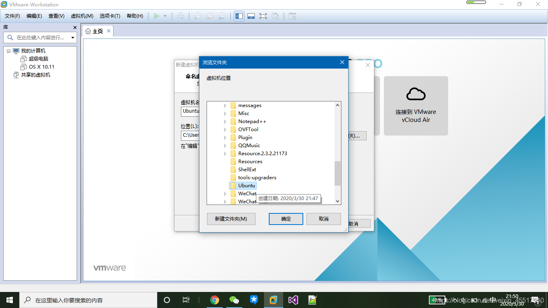
Task: Toggle the thumbnail bar view icon
Action: pyautogui.click(x=251, y=16)
